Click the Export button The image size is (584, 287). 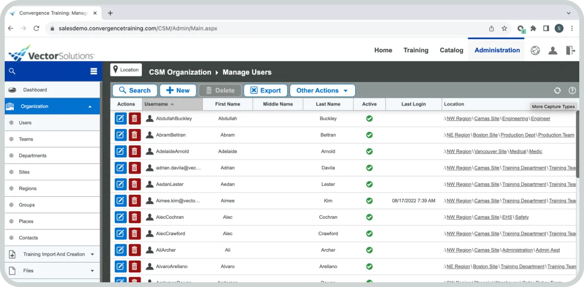tap(265, 91)
